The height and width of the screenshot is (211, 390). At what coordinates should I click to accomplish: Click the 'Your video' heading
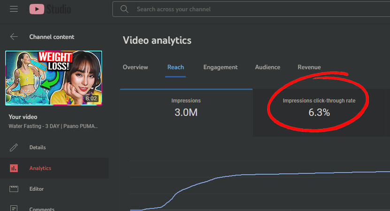(23, 117)
